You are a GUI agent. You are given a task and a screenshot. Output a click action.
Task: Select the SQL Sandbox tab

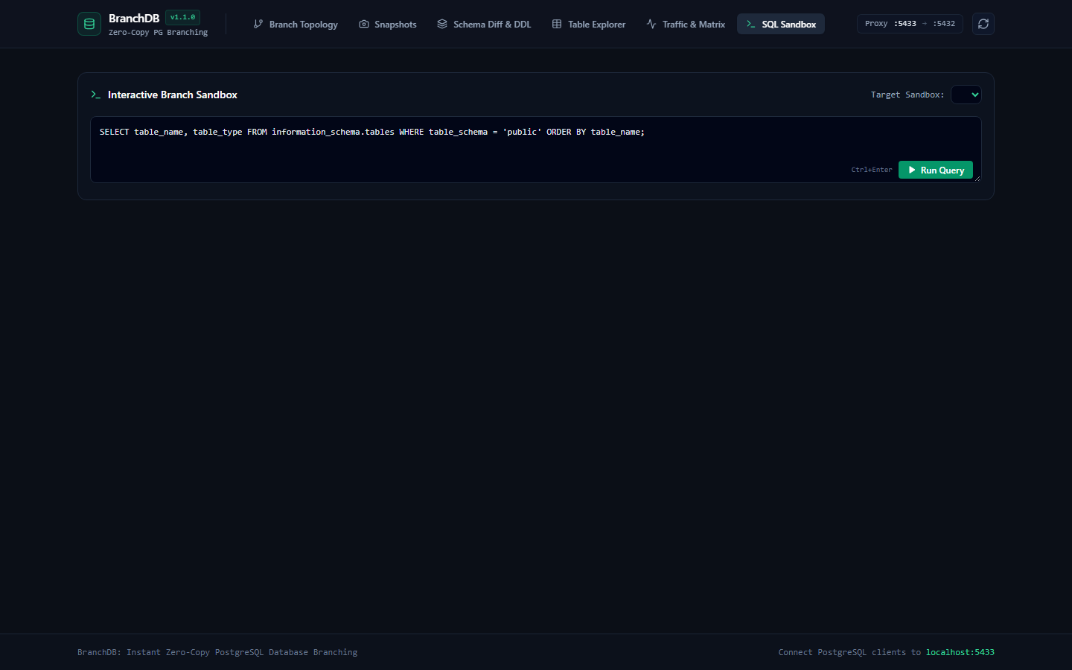[781, 24]
